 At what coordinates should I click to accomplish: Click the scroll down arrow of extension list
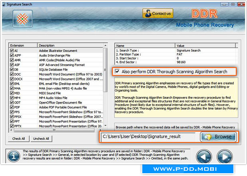(106, 126)
